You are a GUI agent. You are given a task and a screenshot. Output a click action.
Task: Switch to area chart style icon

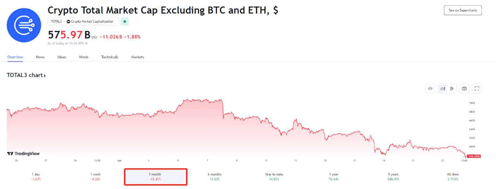click(x=443, y=89)
